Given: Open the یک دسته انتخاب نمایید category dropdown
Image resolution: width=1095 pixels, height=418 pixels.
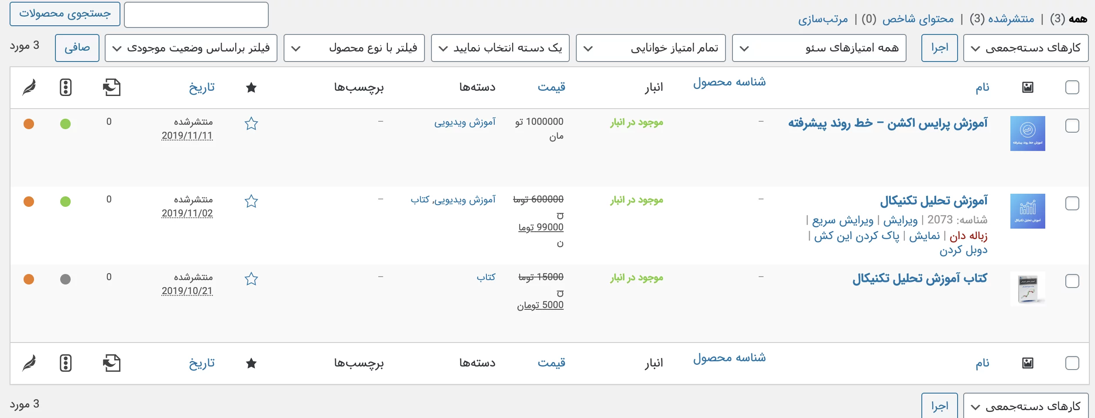Looking at the screenshot, I should point(500,48).
